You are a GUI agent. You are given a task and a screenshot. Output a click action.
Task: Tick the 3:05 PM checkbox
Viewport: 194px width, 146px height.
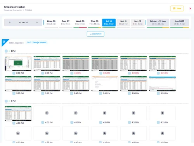pos(43,73)
